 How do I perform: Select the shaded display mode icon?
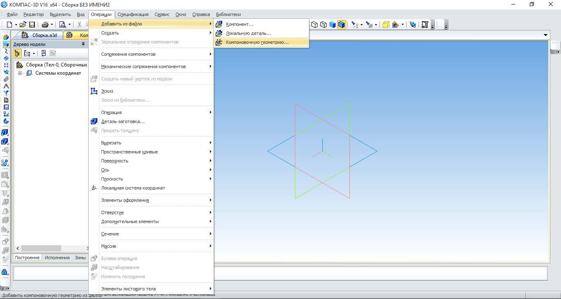pos(332,25)
